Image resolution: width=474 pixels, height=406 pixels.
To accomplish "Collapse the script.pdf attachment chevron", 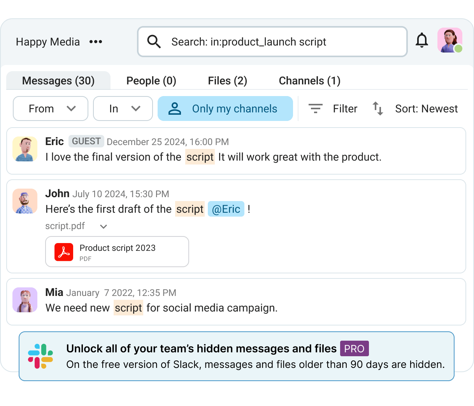I will 104,226.
